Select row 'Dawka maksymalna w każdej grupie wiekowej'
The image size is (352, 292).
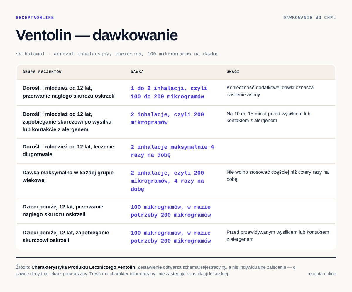pos(176,181)
